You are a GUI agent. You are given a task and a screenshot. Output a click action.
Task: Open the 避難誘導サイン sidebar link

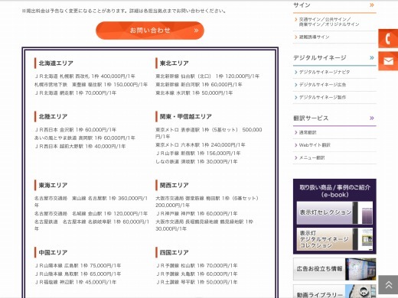click(x=314, y=37)
